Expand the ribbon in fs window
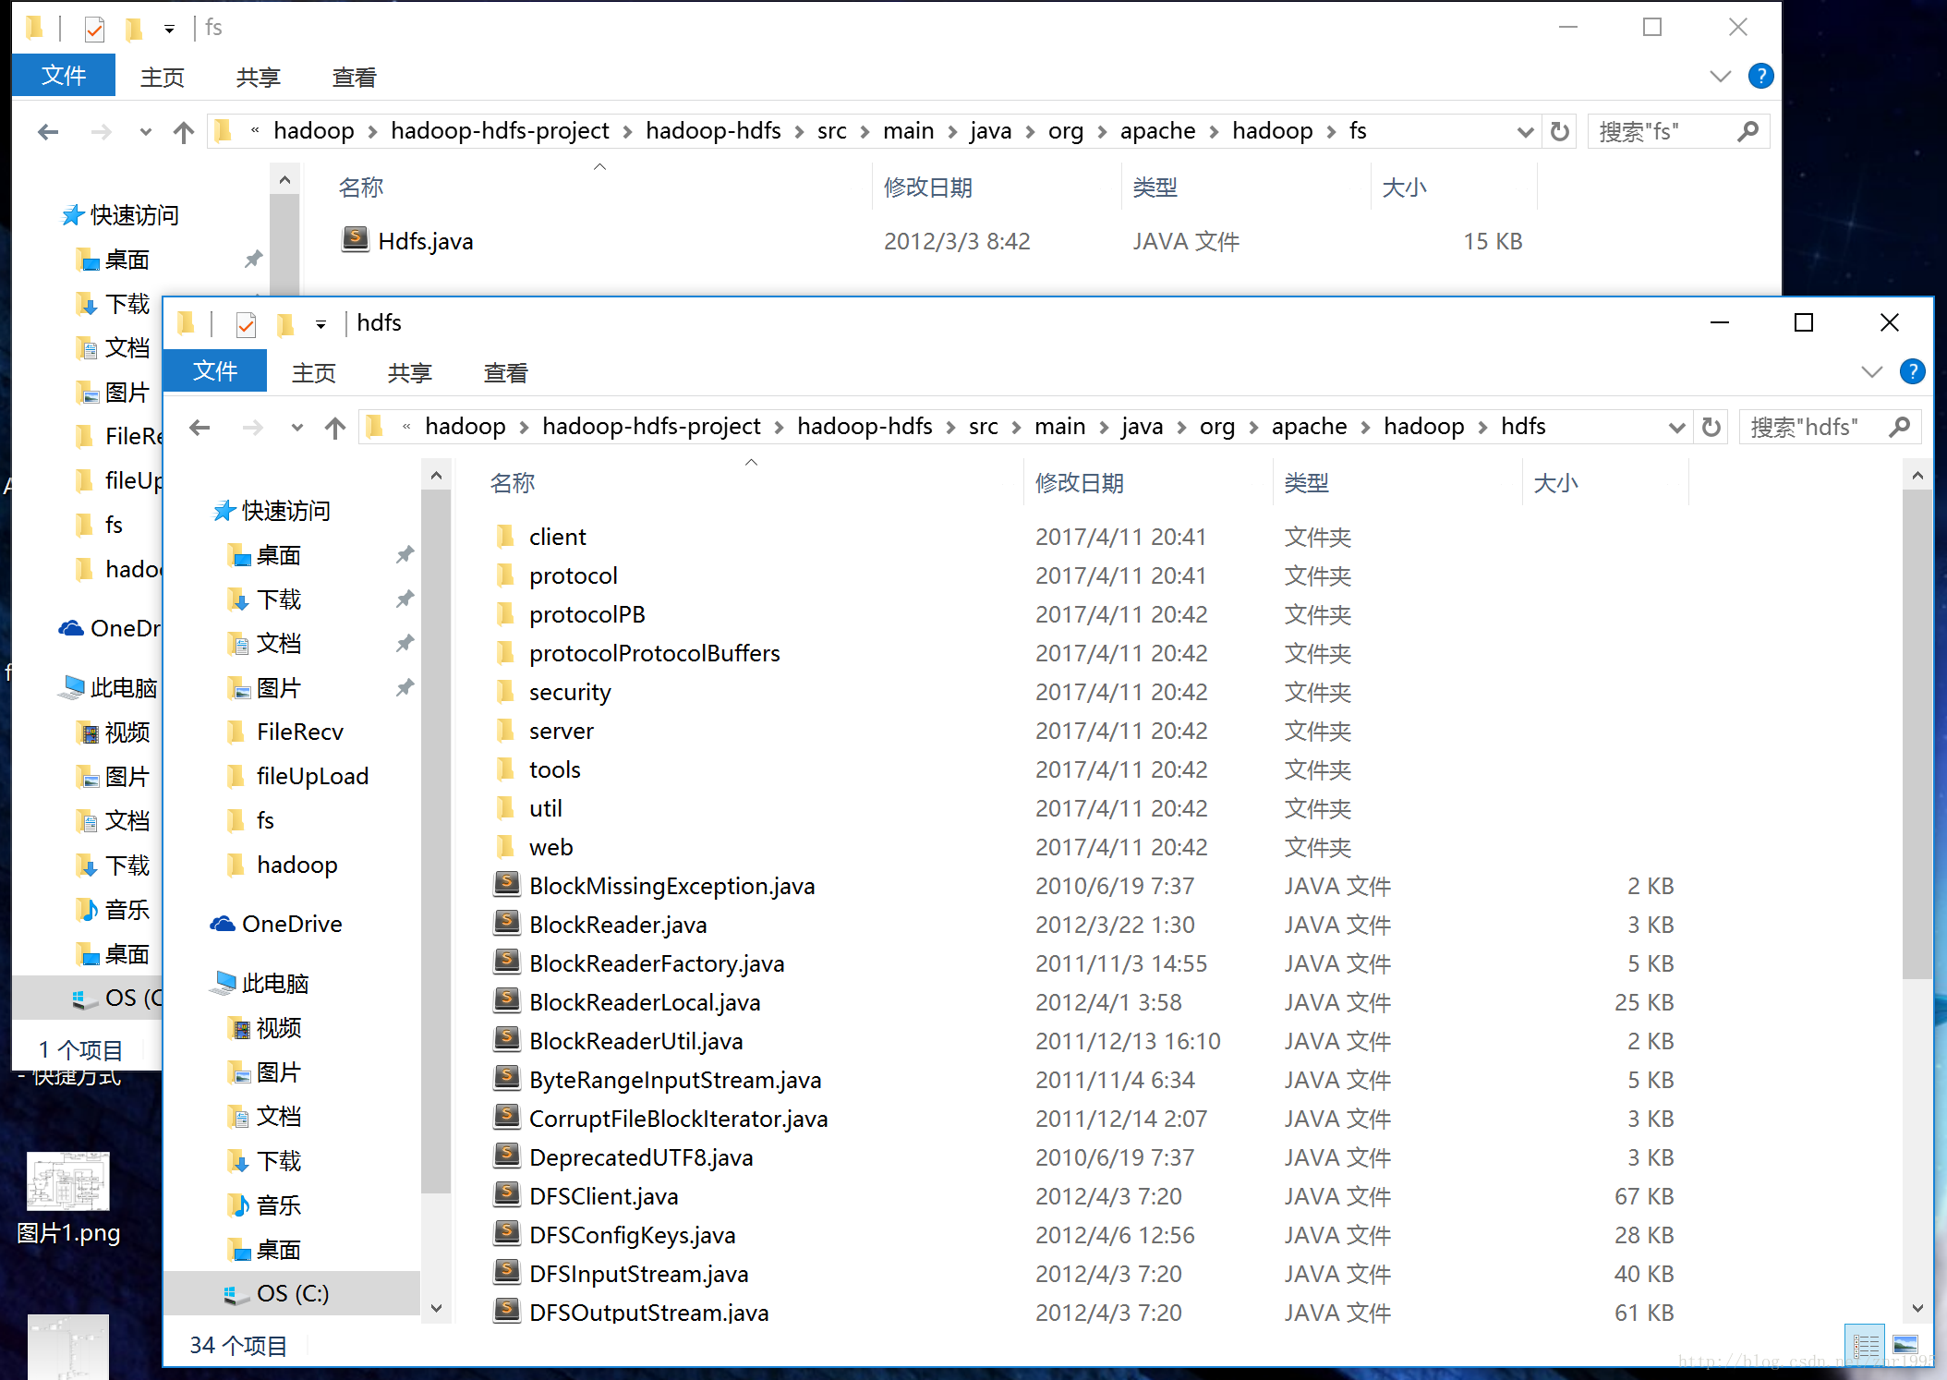Screen dimensions: 1947x1380 (1721, 76)
